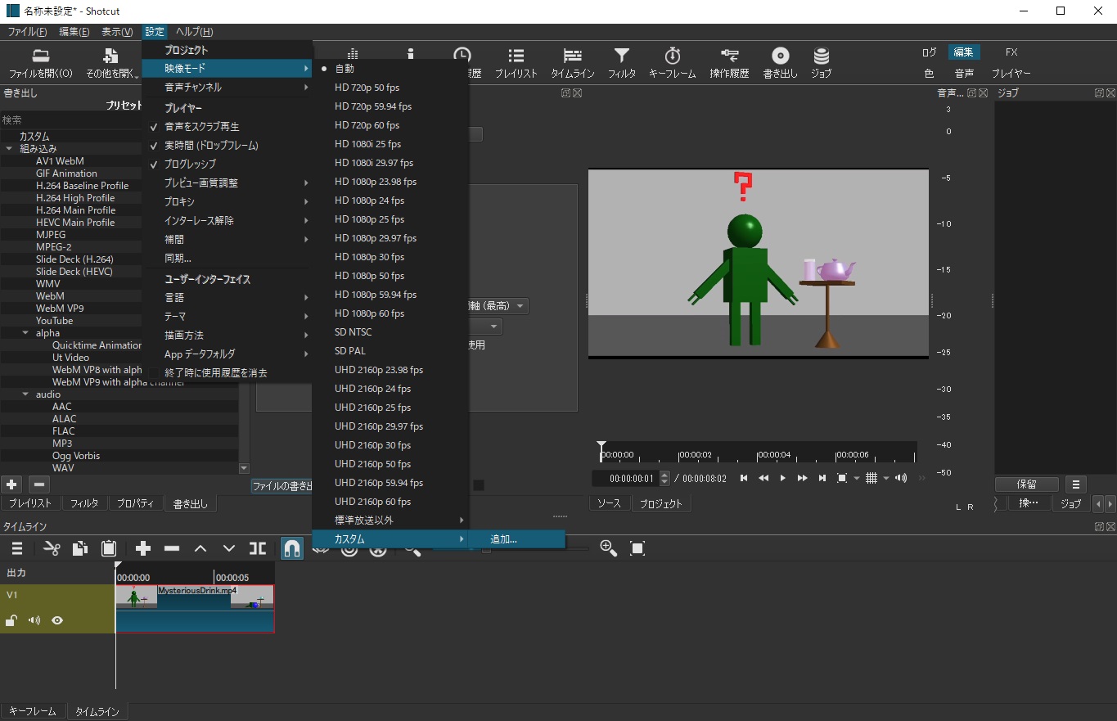Open the Keyframes (キーフレーム) stopwatch icon
The image size is (1117, 721).
673,56
